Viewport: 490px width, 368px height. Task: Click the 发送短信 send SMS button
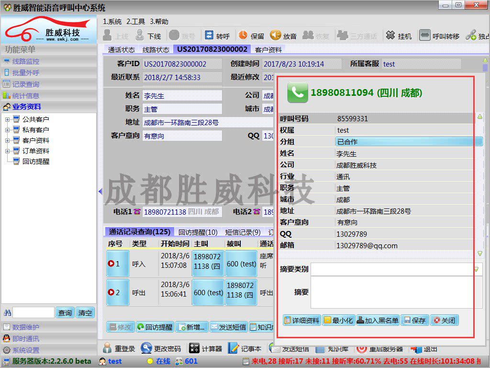[228, 327]
